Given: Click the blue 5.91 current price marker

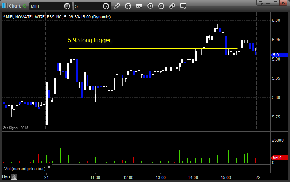Looking at the screenshot, I should 279,55.
